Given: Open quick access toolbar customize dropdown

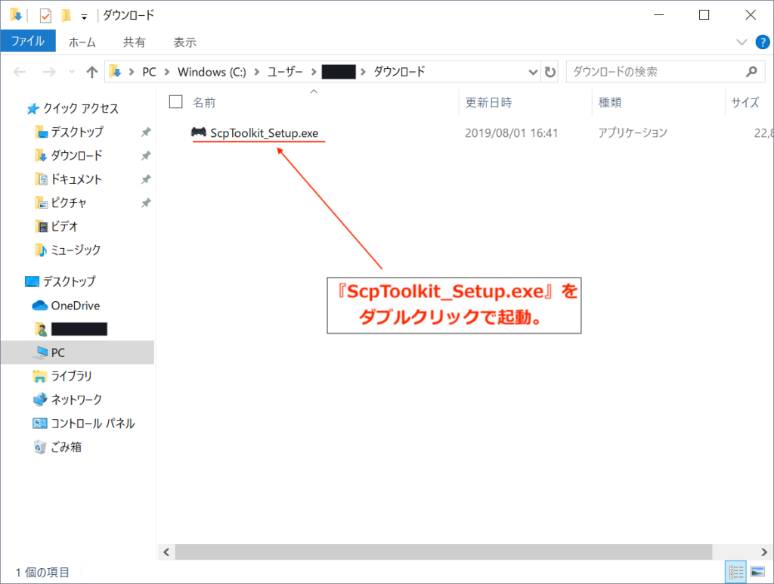Looking at the screenshot, I should (x=85, y=17).
